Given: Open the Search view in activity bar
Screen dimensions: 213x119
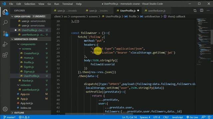Looking at the screenshot, I should pyautogui.click(x=5, y=22).
